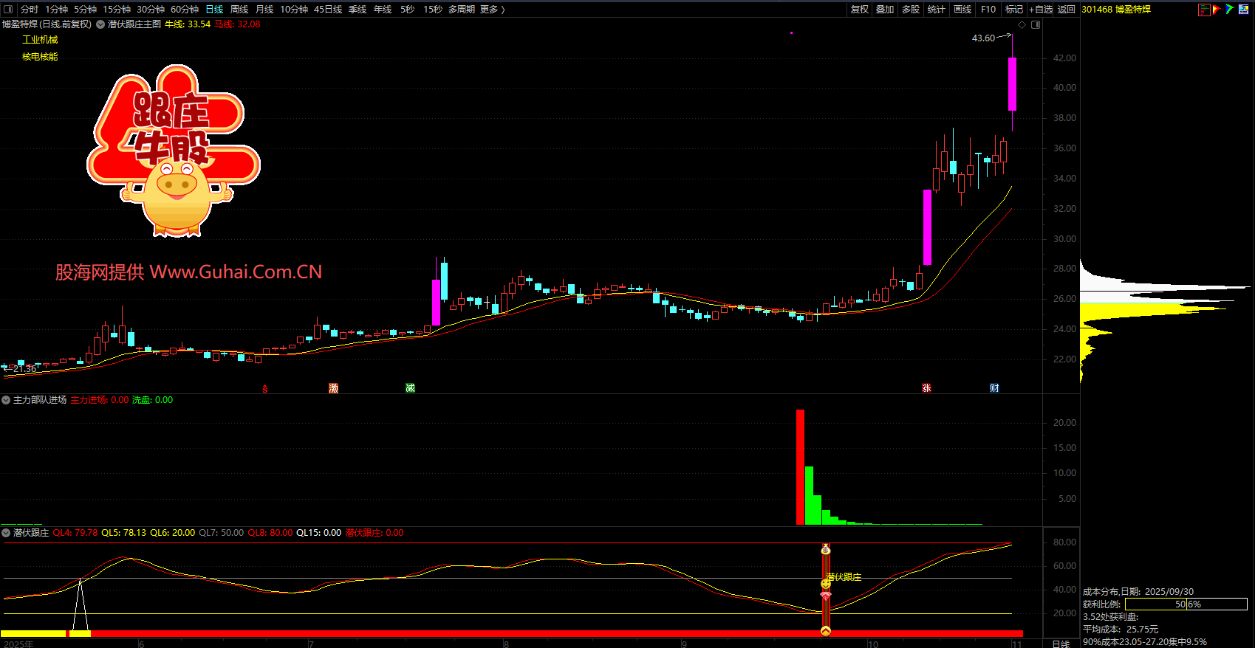1255x648 pixels.
Task: Toggle the 日线 button at the bottom-right corner
Action: coord(1061,644)
